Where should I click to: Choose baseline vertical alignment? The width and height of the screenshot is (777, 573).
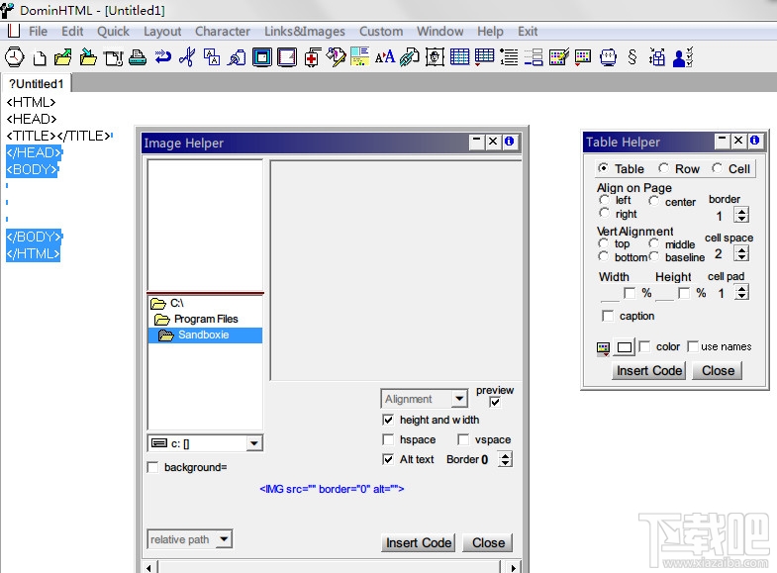coord(654,256)
